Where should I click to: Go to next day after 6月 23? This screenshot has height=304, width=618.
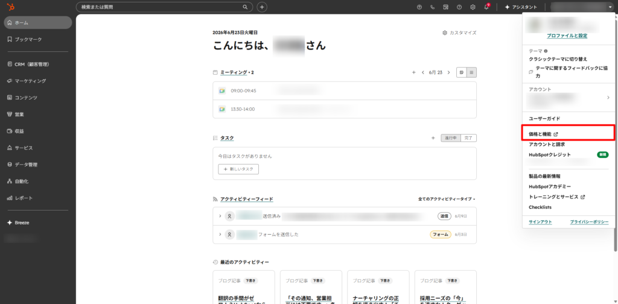point(448,72)
